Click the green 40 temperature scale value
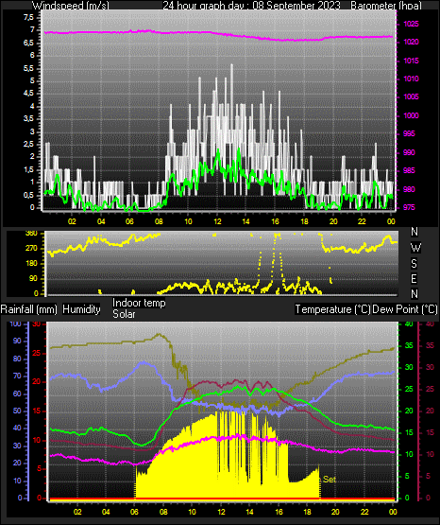The width and height of the screenshot is (440, 525). pyautogui.click(x=409, y=324)
